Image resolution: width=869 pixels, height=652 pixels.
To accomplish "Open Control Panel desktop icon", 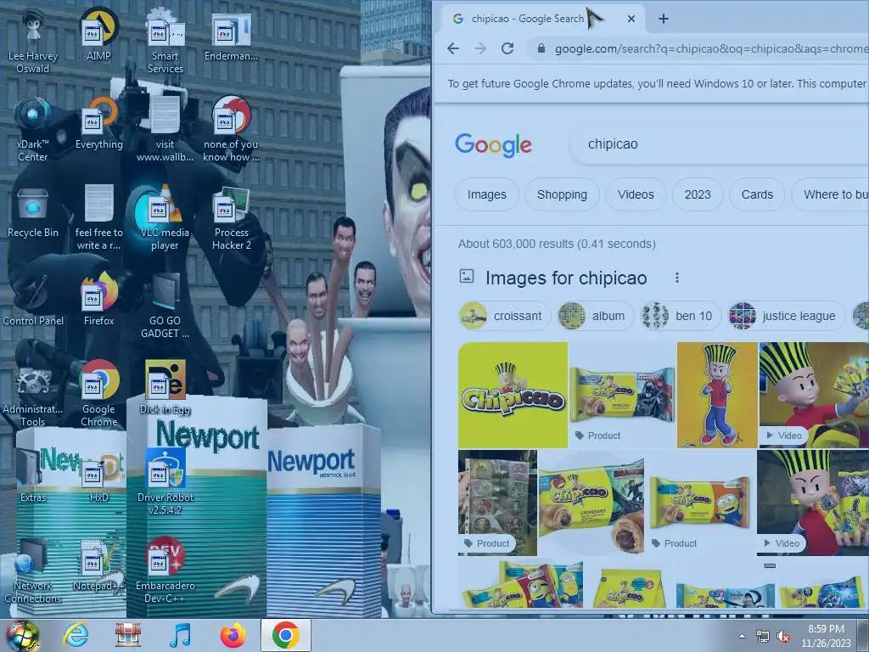I will [33, 301].
